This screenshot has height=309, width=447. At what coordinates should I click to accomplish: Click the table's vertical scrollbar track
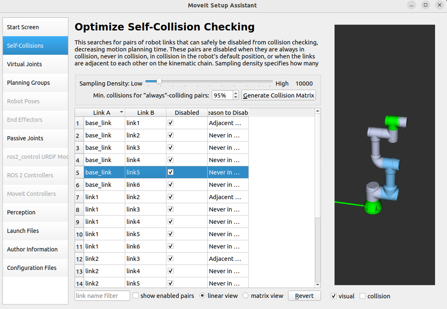pos(318,251)
